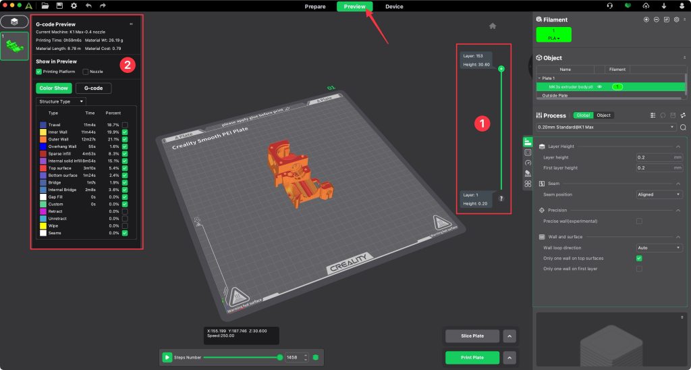Uncheck the Printing Platform checkbox

[38, 71]
